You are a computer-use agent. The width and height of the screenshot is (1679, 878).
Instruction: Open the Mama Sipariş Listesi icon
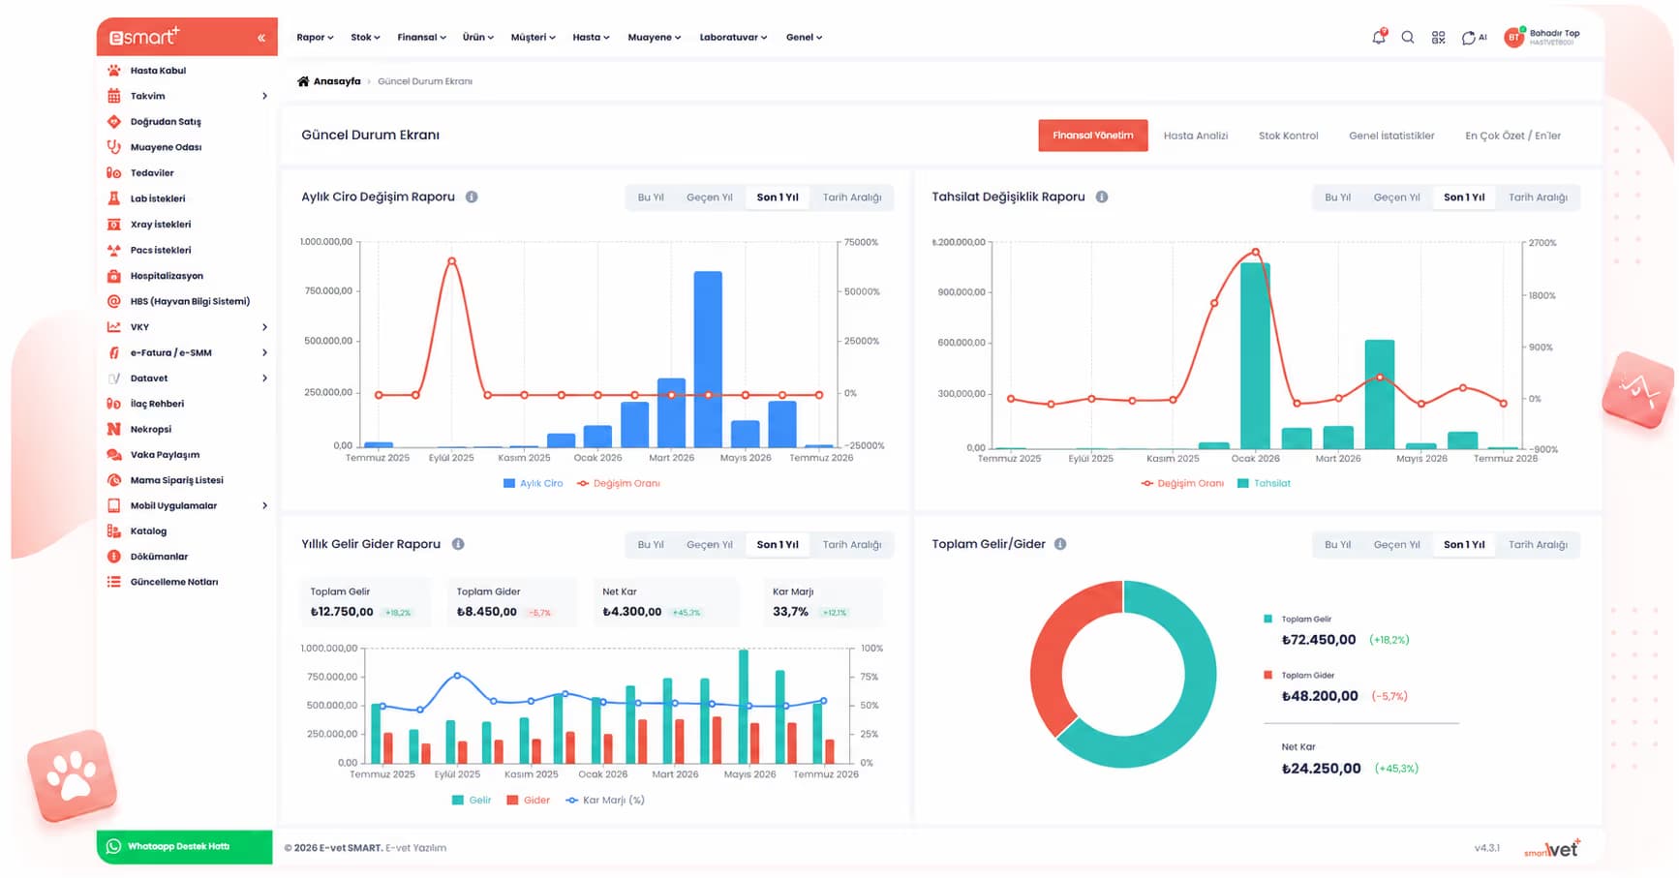tap(114, 480)
